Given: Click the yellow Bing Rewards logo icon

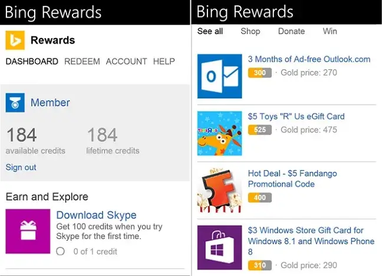Looking at the screenshot, I should click(x=15, y=40).
